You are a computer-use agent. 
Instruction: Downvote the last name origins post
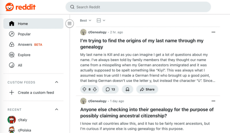95,89
